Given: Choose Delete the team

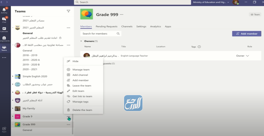Looking at the screenshot, I should [83, 110].
